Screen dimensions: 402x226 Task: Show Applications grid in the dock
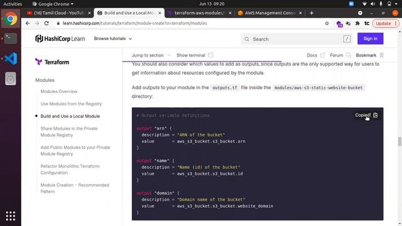(11, 216)
